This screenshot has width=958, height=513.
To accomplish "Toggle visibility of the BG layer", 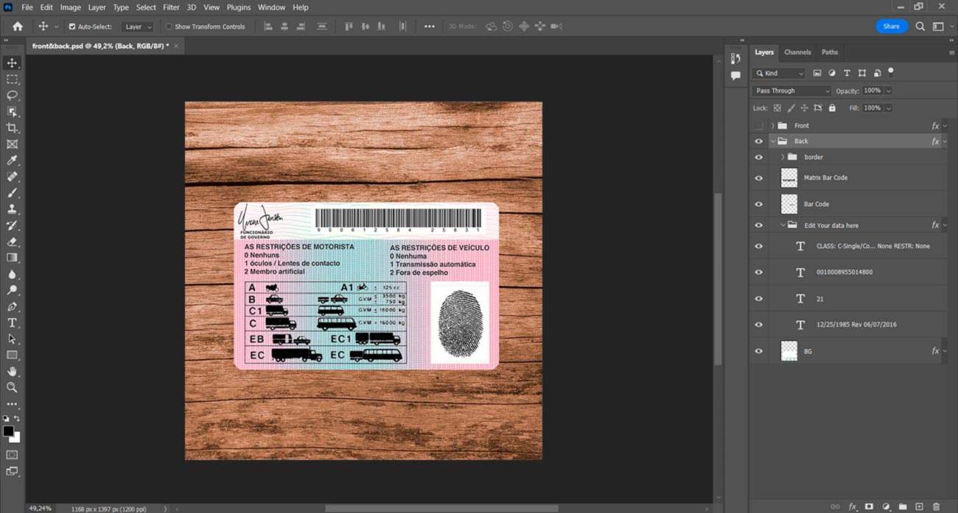I will tap(758, 351).
